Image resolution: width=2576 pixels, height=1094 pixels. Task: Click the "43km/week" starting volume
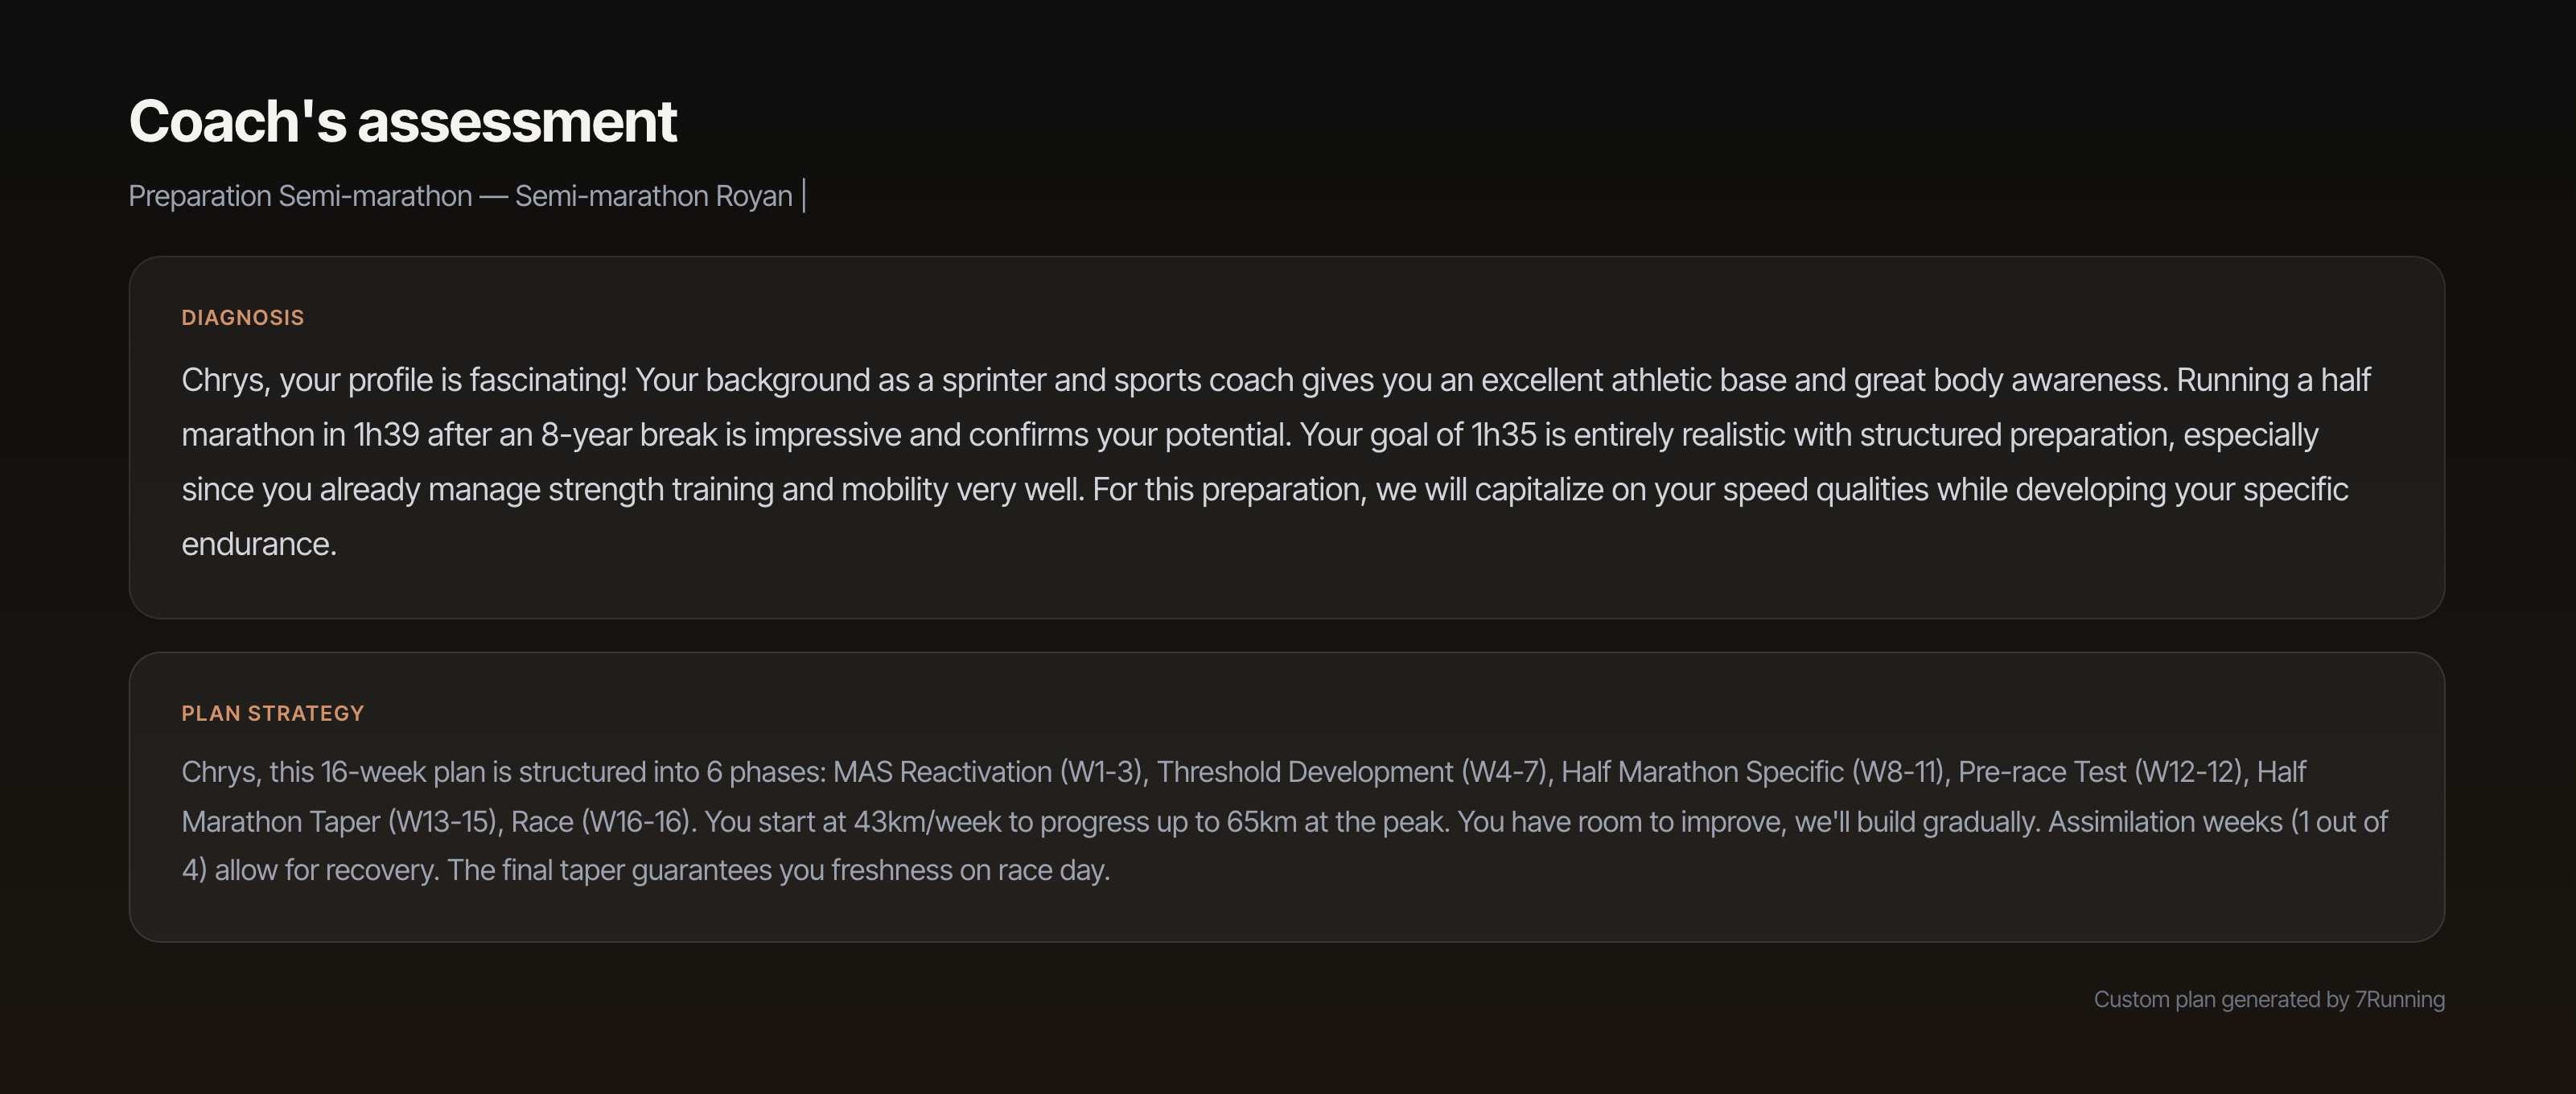926,822
